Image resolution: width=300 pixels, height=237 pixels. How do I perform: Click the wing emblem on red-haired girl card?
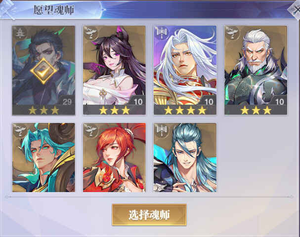(x=90, y=130)
